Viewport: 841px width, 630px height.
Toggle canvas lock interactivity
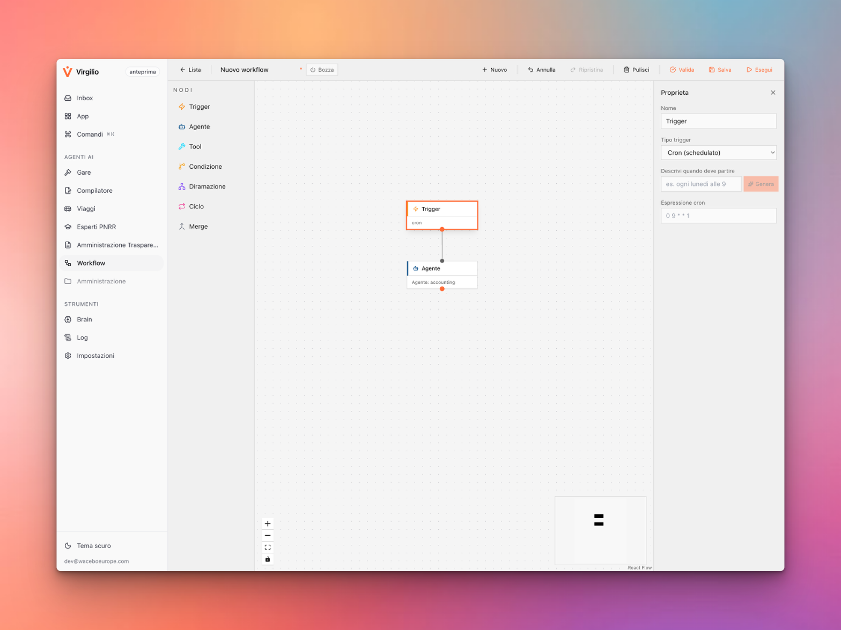[268, 559]
